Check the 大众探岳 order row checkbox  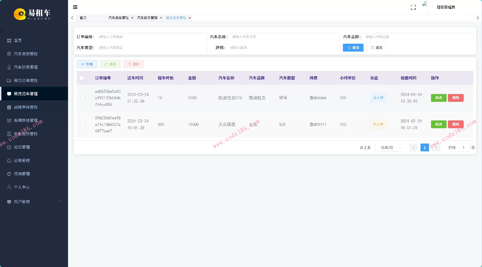click(x=83, y=124)
